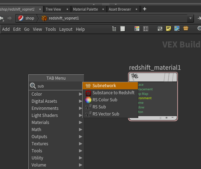The image size is (201, 169).
Task: Toggle the first flag on redshift_material1 node
Action: pyautogui.click(x=166, y=77)
